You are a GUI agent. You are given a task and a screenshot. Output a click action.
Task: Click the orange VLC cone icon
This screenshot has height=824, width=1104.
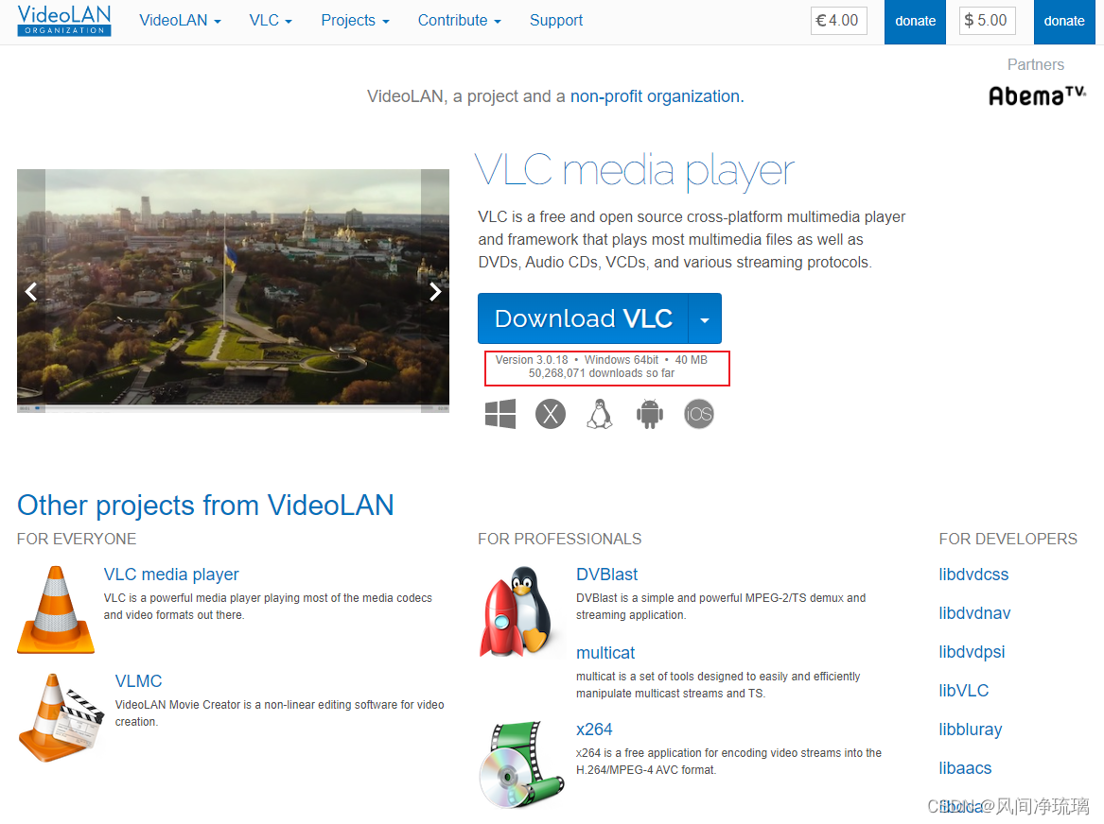click(x=56, y=609)
